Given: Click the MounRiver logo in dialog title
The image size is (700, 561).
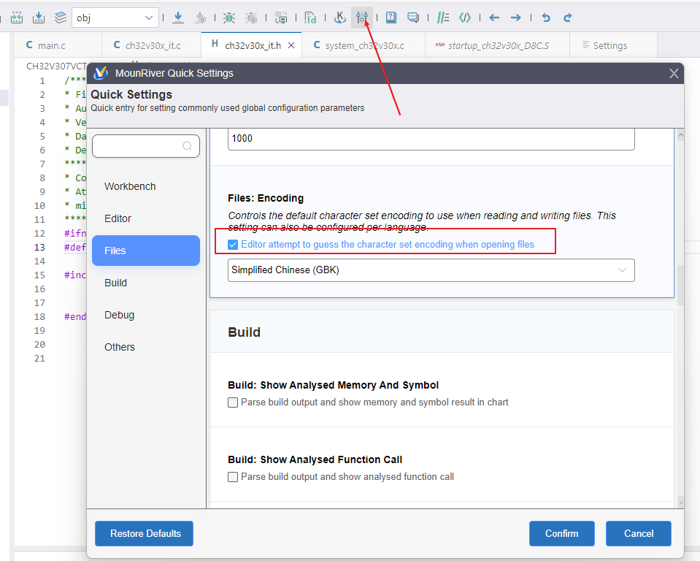Looking at the screenshot, I should 101,73.
